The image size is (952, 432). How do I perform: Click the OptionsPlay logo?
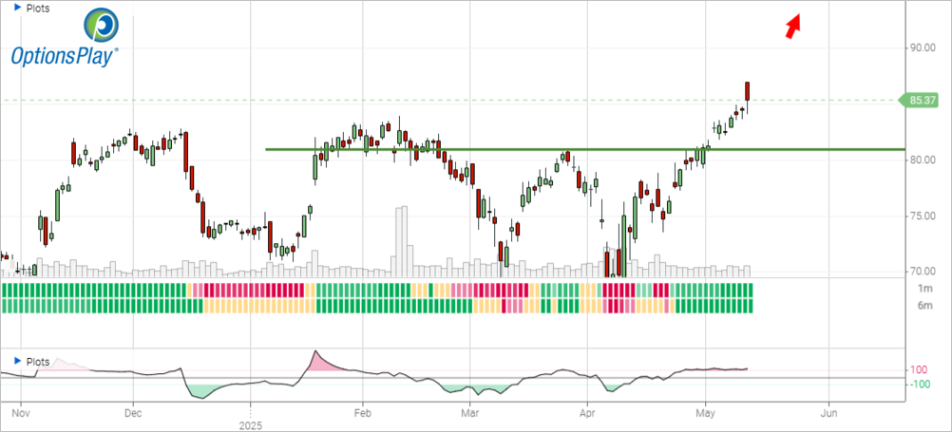[x=65, y=38]
